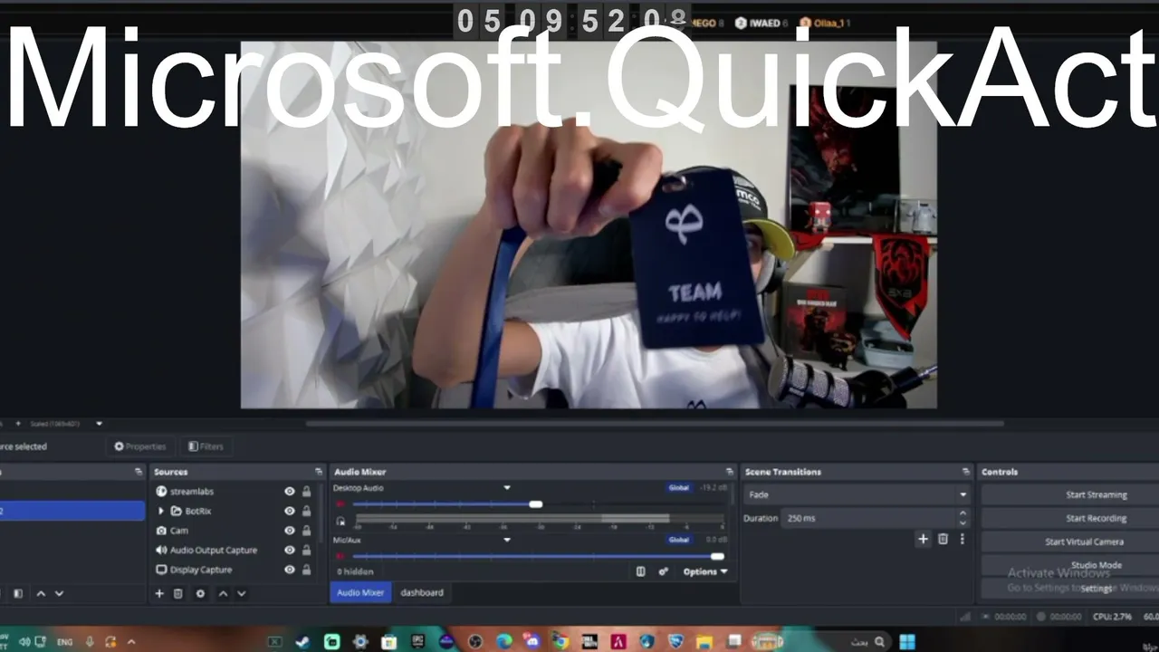Screen dimensions: 1159x652
Task: Move the scene down in the Scenes toolbar
Action: click(59, 594)
